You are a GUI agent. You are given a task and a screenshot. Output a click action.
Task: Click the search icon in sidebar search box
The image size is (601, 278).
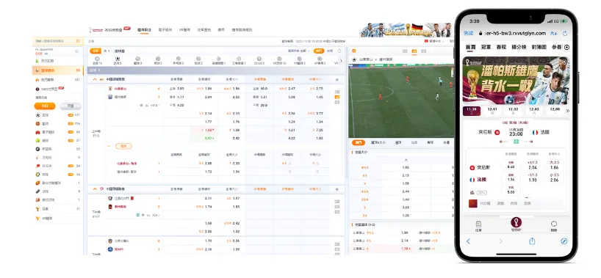(78, 41)
